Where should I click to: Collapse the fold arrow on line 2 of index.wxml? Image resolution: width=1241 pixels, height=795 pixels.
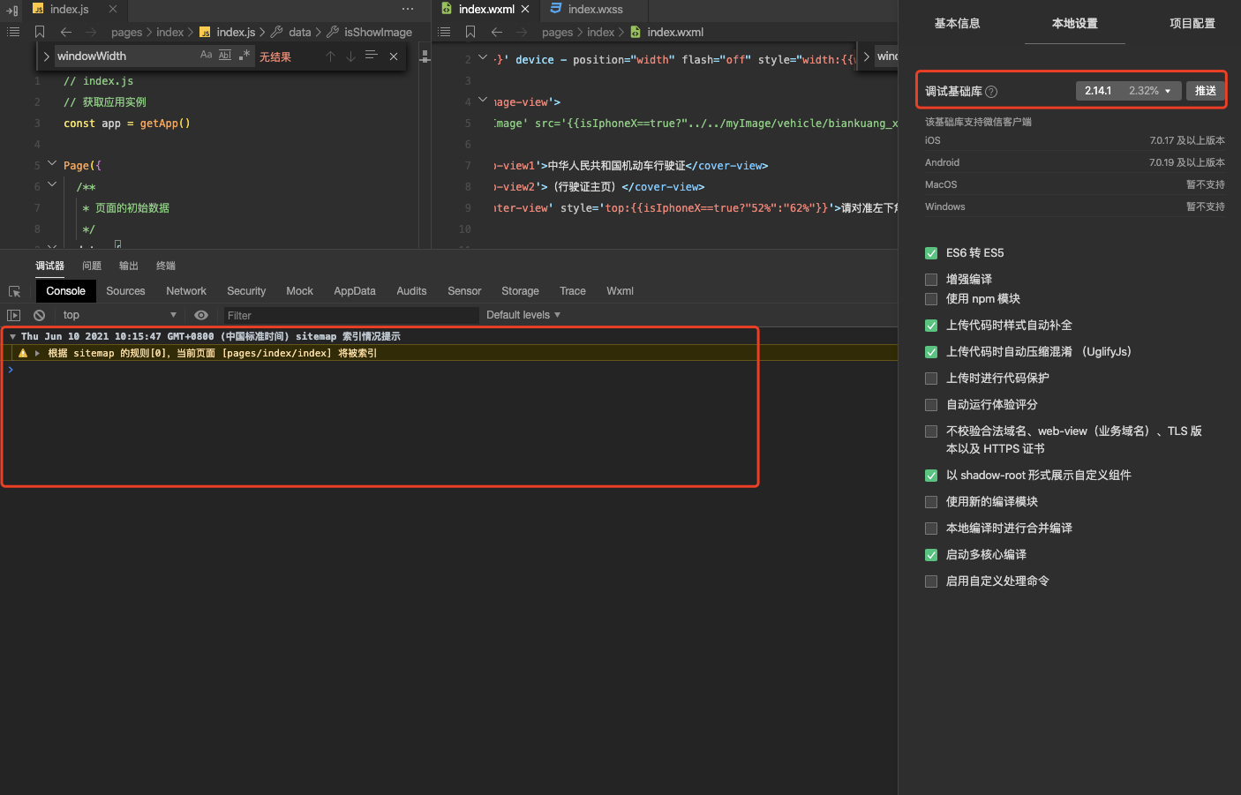point(483,57)
